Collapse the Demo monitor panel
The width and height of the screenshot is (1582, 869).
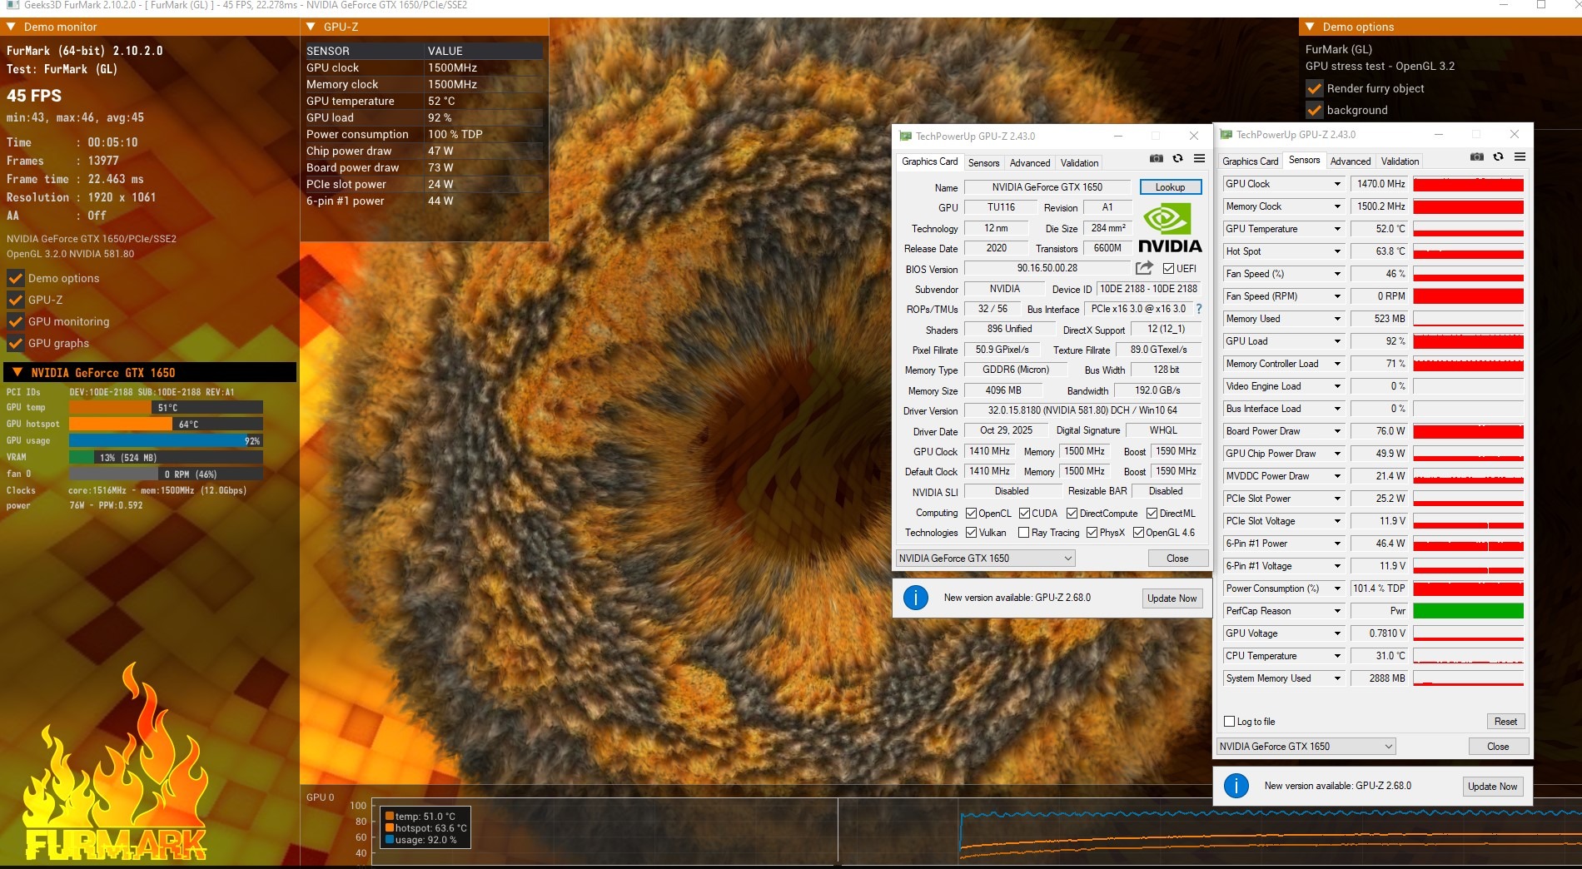(12, 27)
